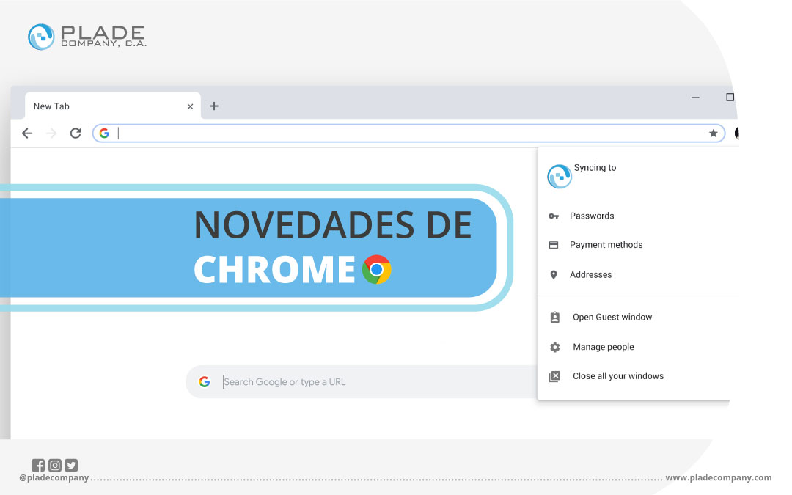Click the Plade Company logo
This screenshot has height=495, width=792.
coord(87,37)
